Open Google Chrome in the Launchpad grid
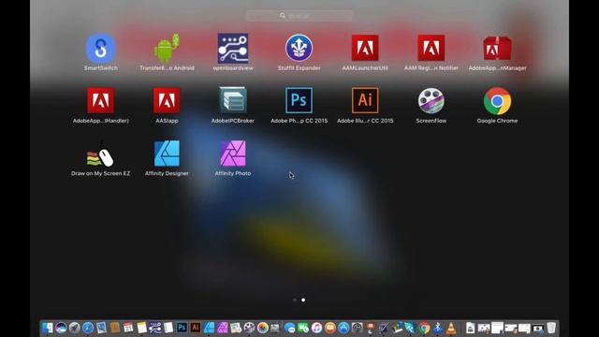The image size is (599, 337). click(x=497, y=101)
